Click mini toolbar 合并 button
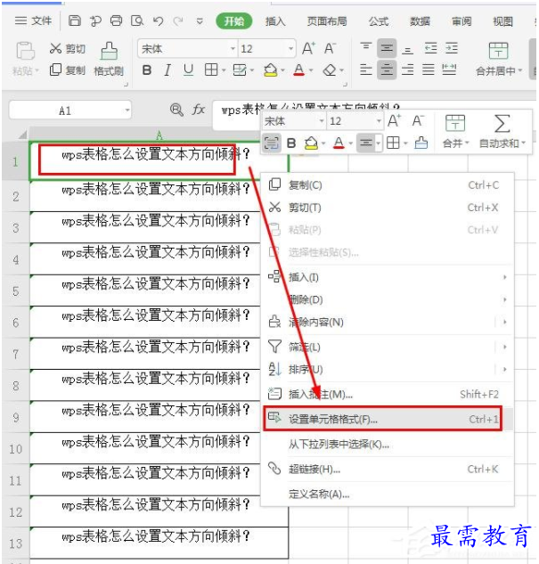The image size is (539, 564). pos(455,131)
